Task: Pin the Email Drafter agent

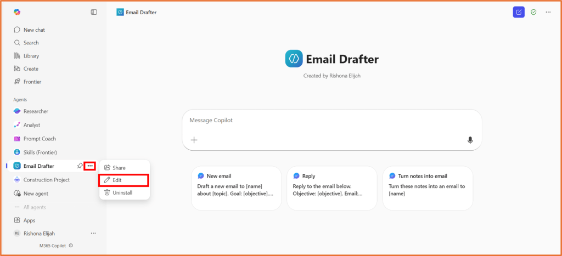Action: (x=80, y=166)
